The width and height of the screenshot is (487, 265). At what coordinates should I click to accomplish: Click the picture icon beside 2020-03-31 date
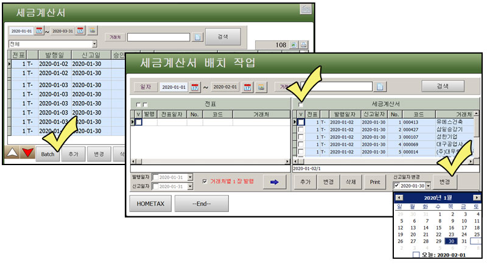point(93,30)
